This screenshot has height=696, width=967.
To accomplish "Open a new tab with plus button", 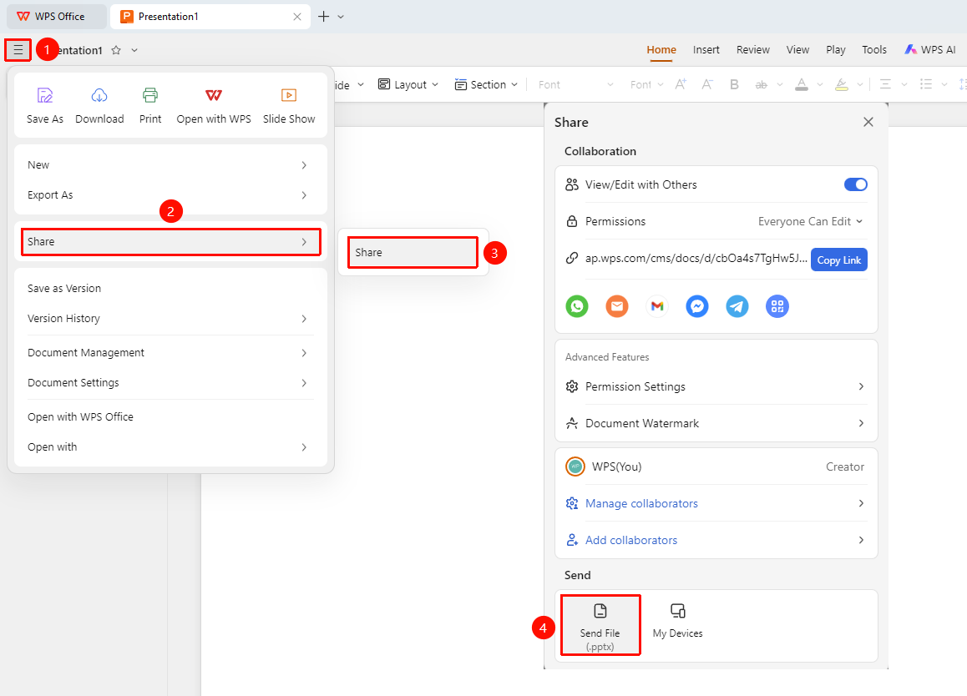I will pyautogui.click(x=324, y=17).
